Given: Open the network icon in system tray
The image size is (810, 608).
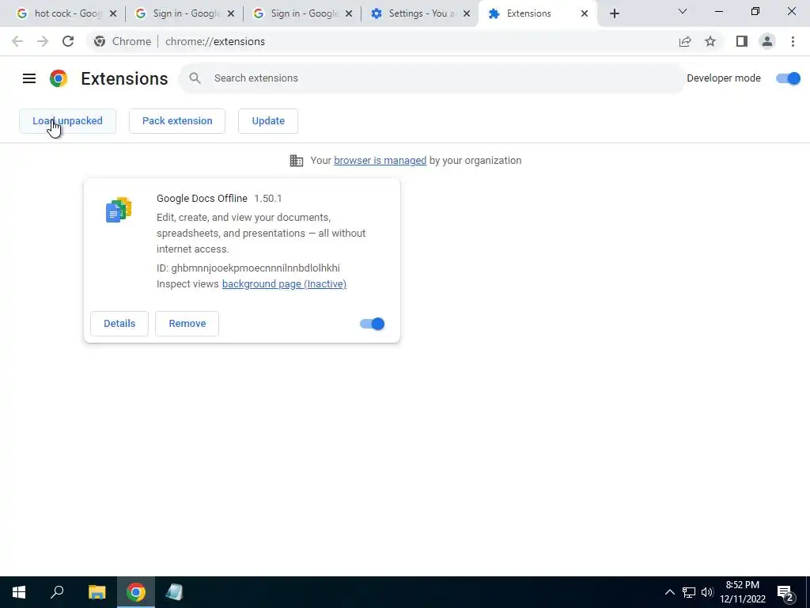Looking at the screenshot, I should tap(689, 592).
